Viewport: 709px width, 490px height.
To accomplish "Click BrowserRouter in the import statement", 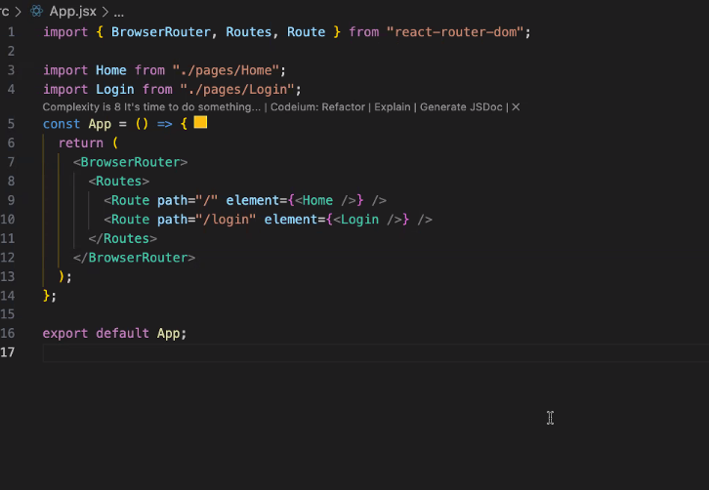I will (x=160, y=32).
